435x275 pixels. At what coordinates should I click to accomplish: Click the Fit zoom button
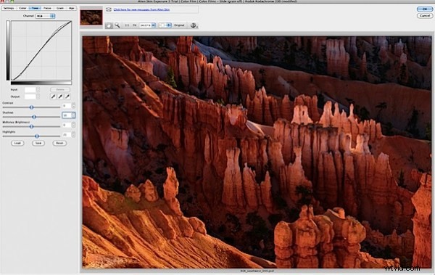[135, 25]
